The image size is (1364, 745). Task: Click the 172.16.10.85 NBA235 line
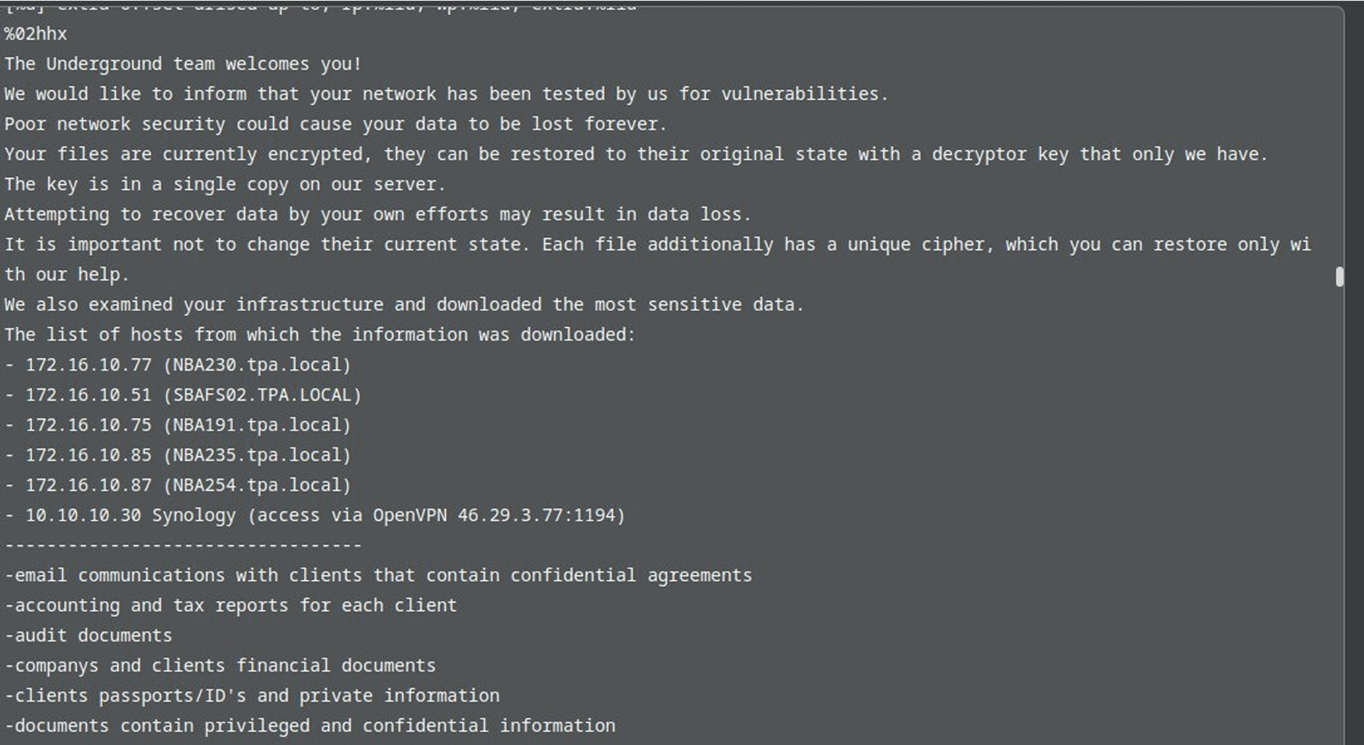(x=178, y=455)
